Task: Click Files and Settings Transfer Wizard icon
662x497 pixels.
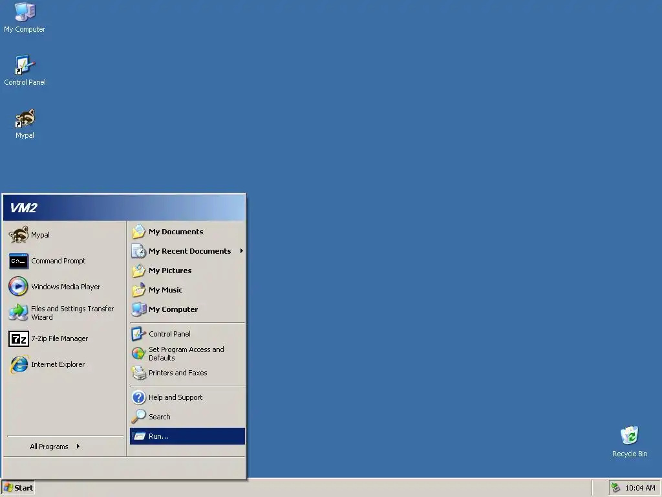Action: [x=19, y=313]
